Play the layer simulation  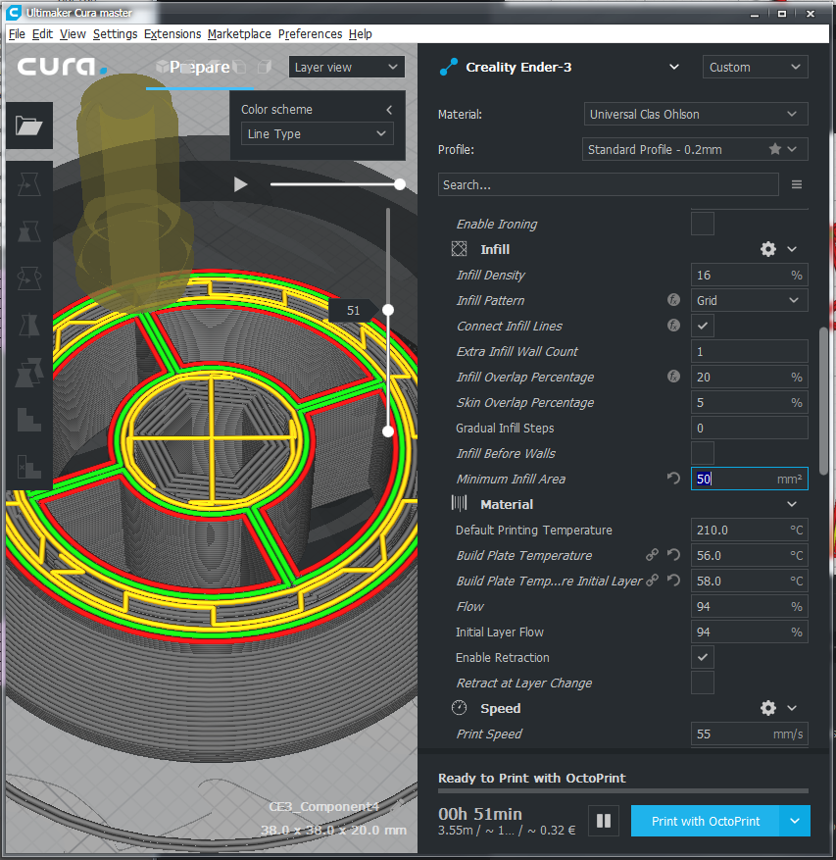pos(240,184)
